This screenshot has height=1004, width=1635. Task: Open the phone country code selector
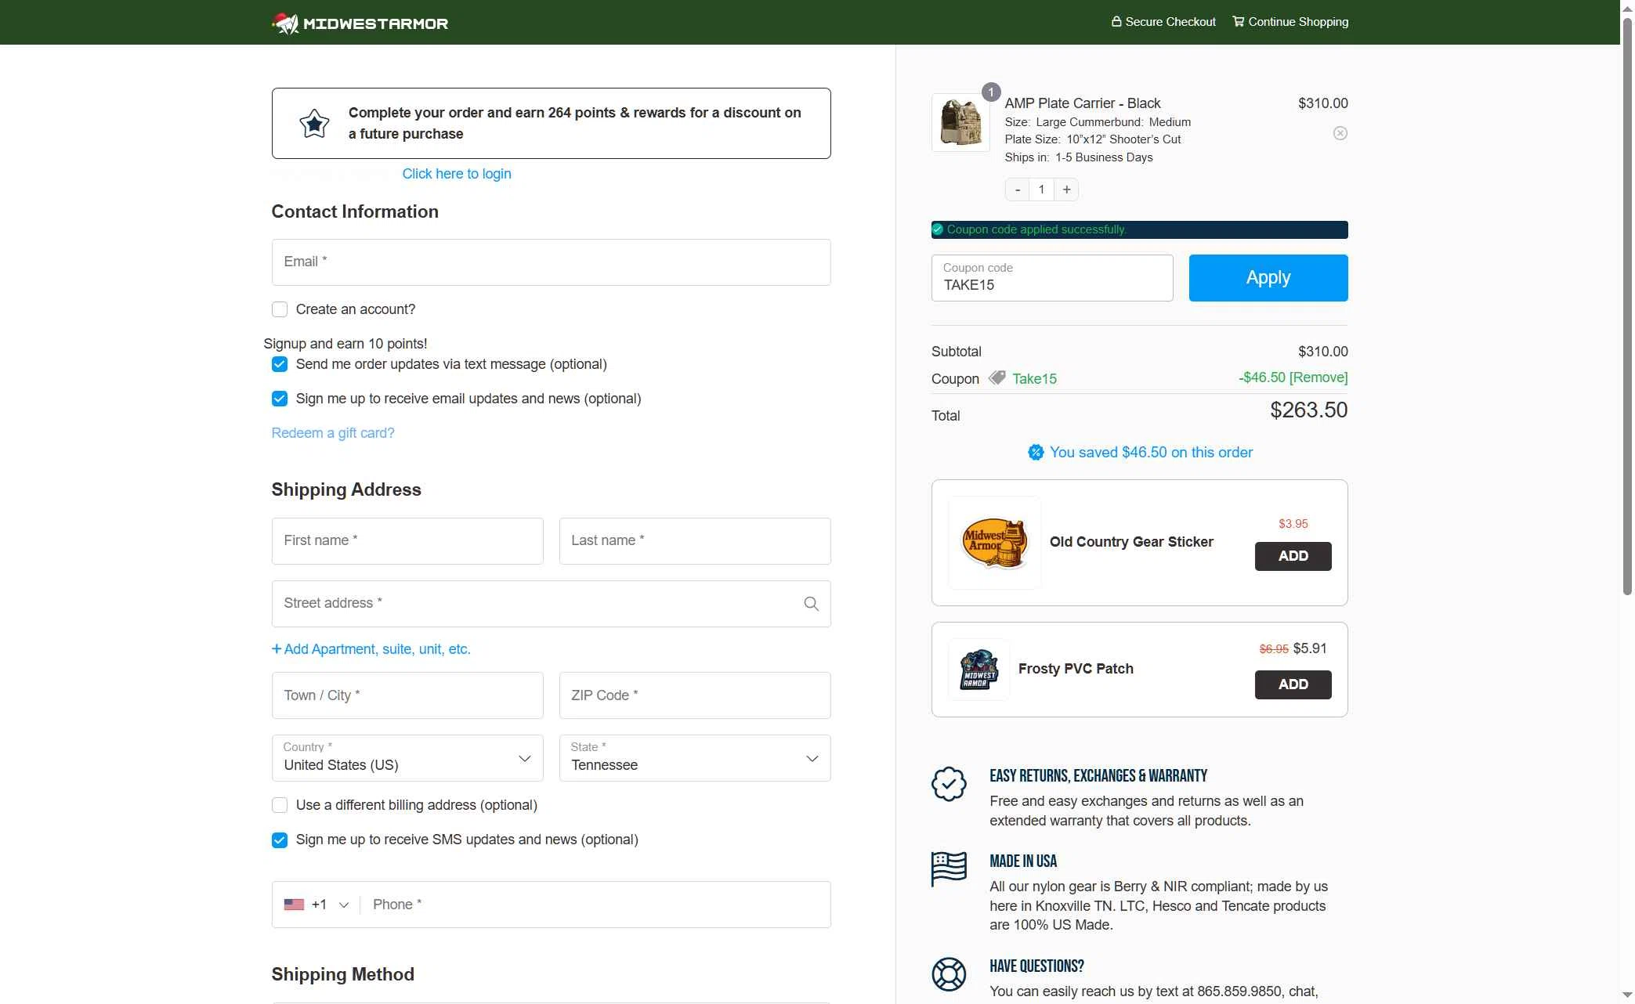point(342,904)
